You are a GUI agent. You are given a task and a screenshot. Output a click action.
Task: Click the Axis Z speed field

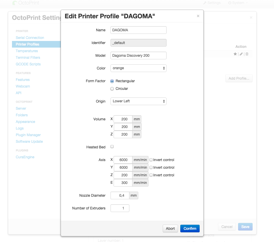pyautogui.click(x=123, y=175)
